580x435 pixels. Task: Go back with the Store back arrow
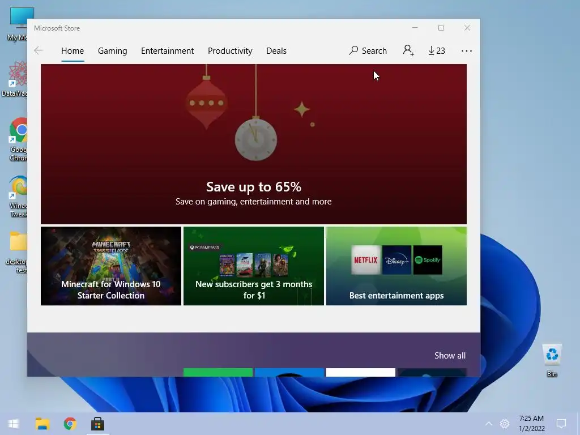tap(39, 50)
